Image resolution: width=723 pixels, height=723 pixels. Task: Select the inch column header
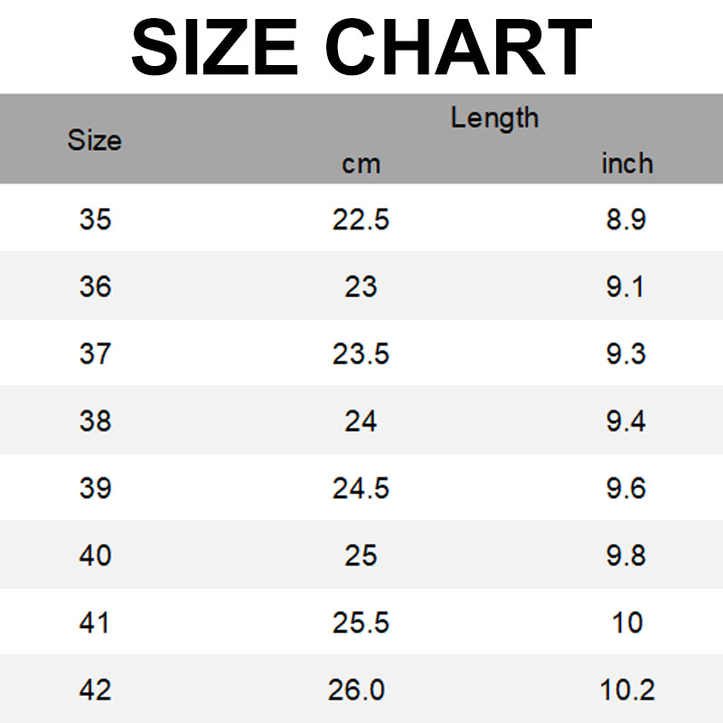(626, 164)
